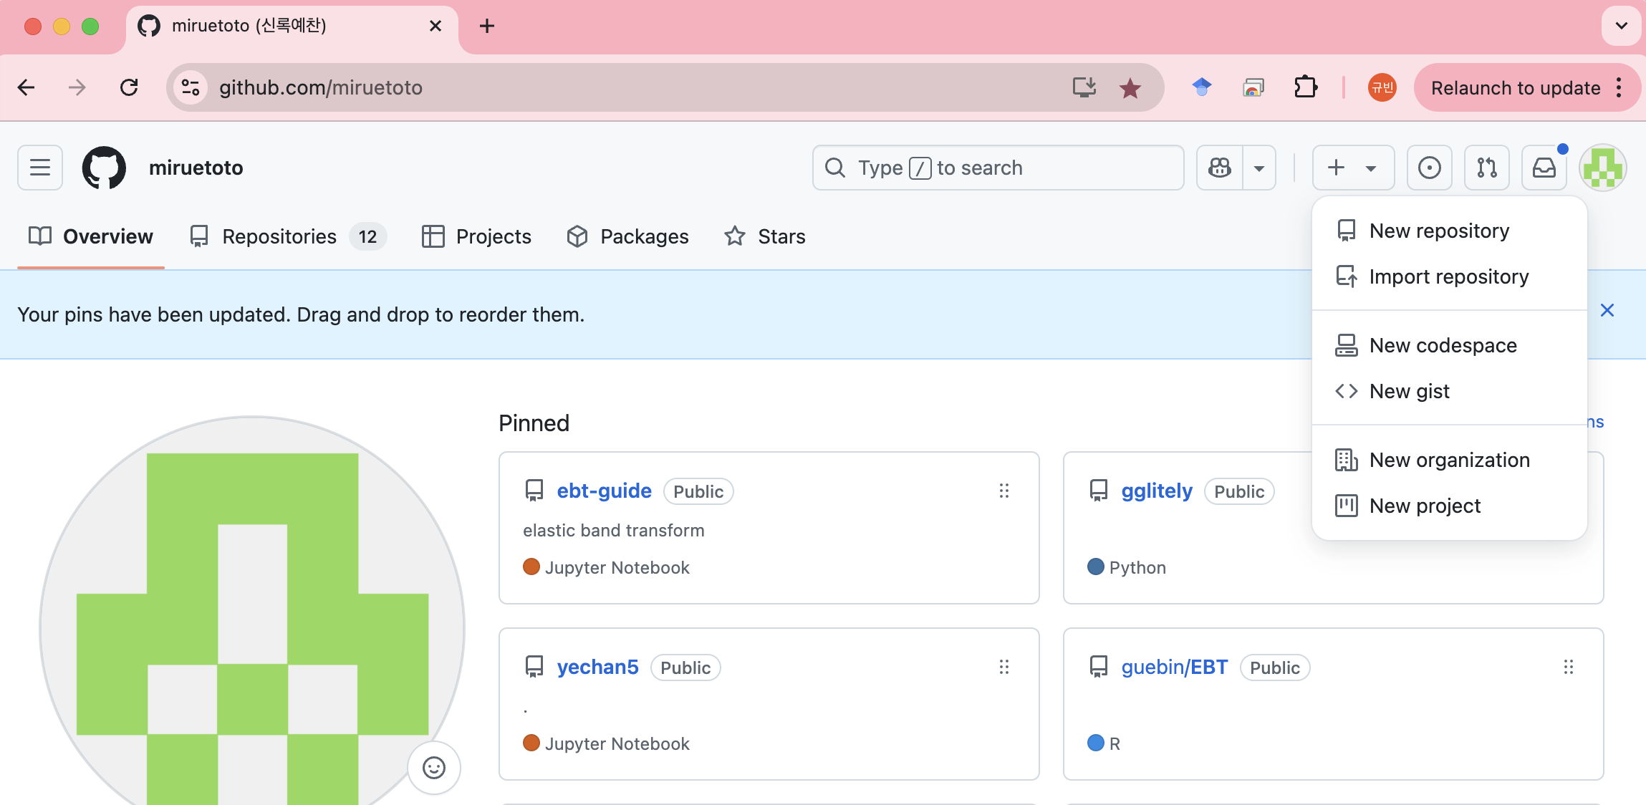The width and height of the screenshot is (1646, 805).
Task: Open the hamburger navigation menu
Action: point(40,168)
